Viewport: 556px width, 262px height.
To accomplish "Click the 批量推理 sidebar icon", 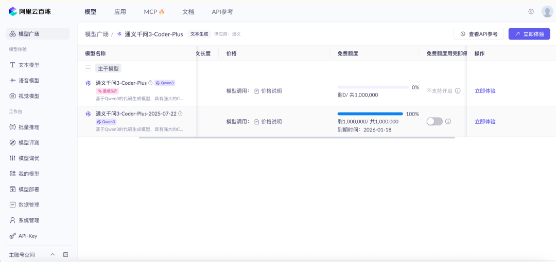I will coord(12,127).
